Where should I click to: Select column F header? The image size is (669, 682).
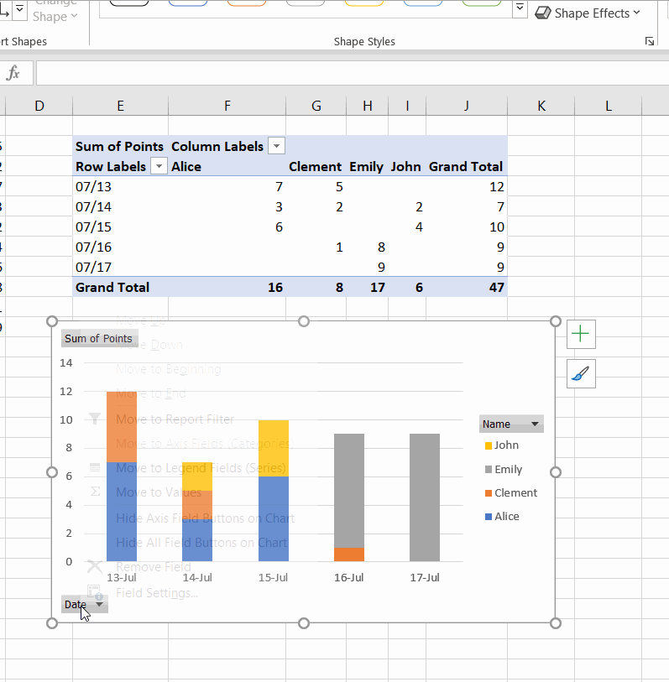pos(227,106)
